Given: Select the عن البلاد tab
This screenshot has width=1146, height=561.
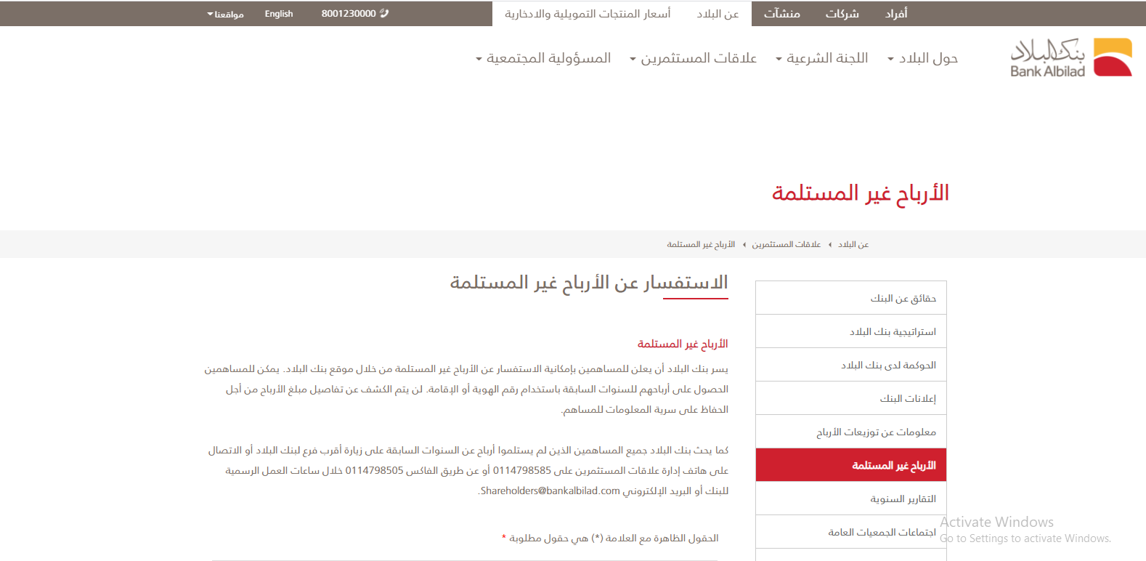Looking at the screenshot, I should click(718, 14).
